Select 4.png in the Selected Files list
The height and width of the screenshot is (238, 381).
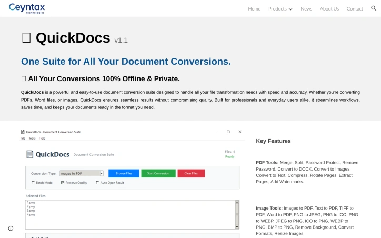click(x=31, y=215)
